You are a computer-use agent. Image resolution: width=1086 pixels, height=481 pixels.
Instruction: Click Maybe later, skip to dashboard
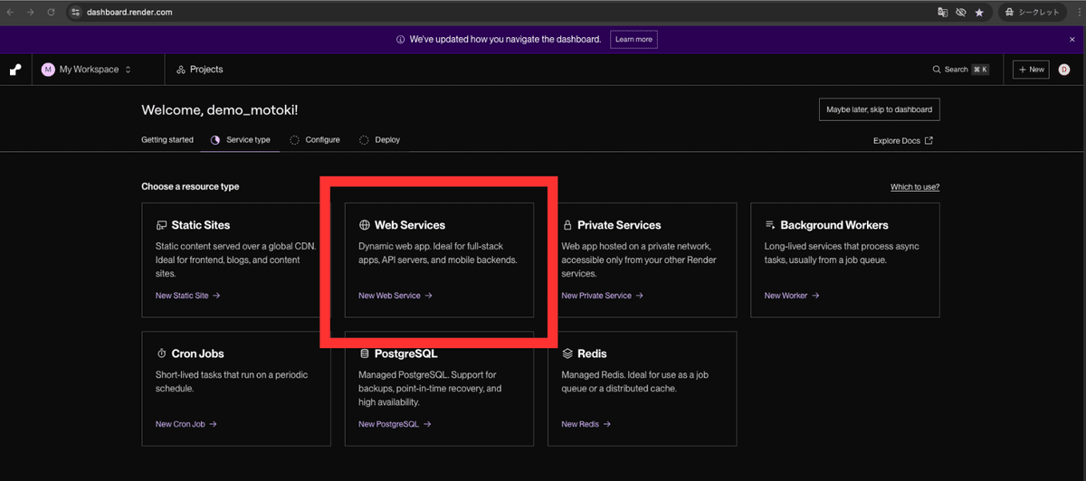(x=879, y=109)
